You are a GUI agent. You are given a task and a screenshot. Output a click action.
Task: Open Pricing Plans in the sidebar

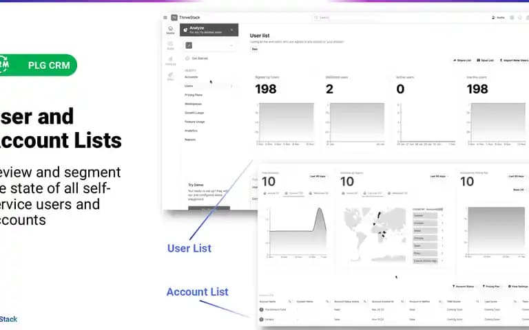click(194, 95)
